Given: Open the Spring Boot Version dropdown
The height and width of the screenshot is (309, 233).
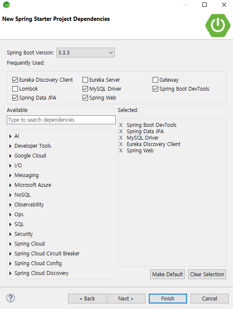Looking at the screenshot, I should pos(85,53).
